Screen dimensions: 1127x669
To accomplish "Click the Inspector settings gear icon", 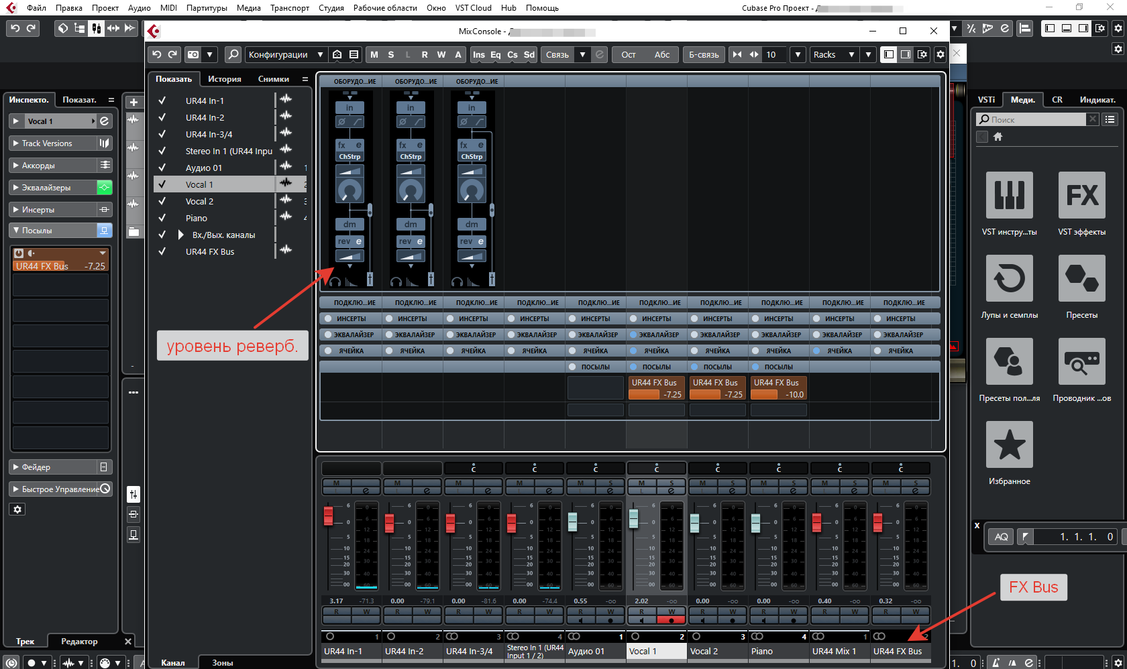I will coord(17,509).
